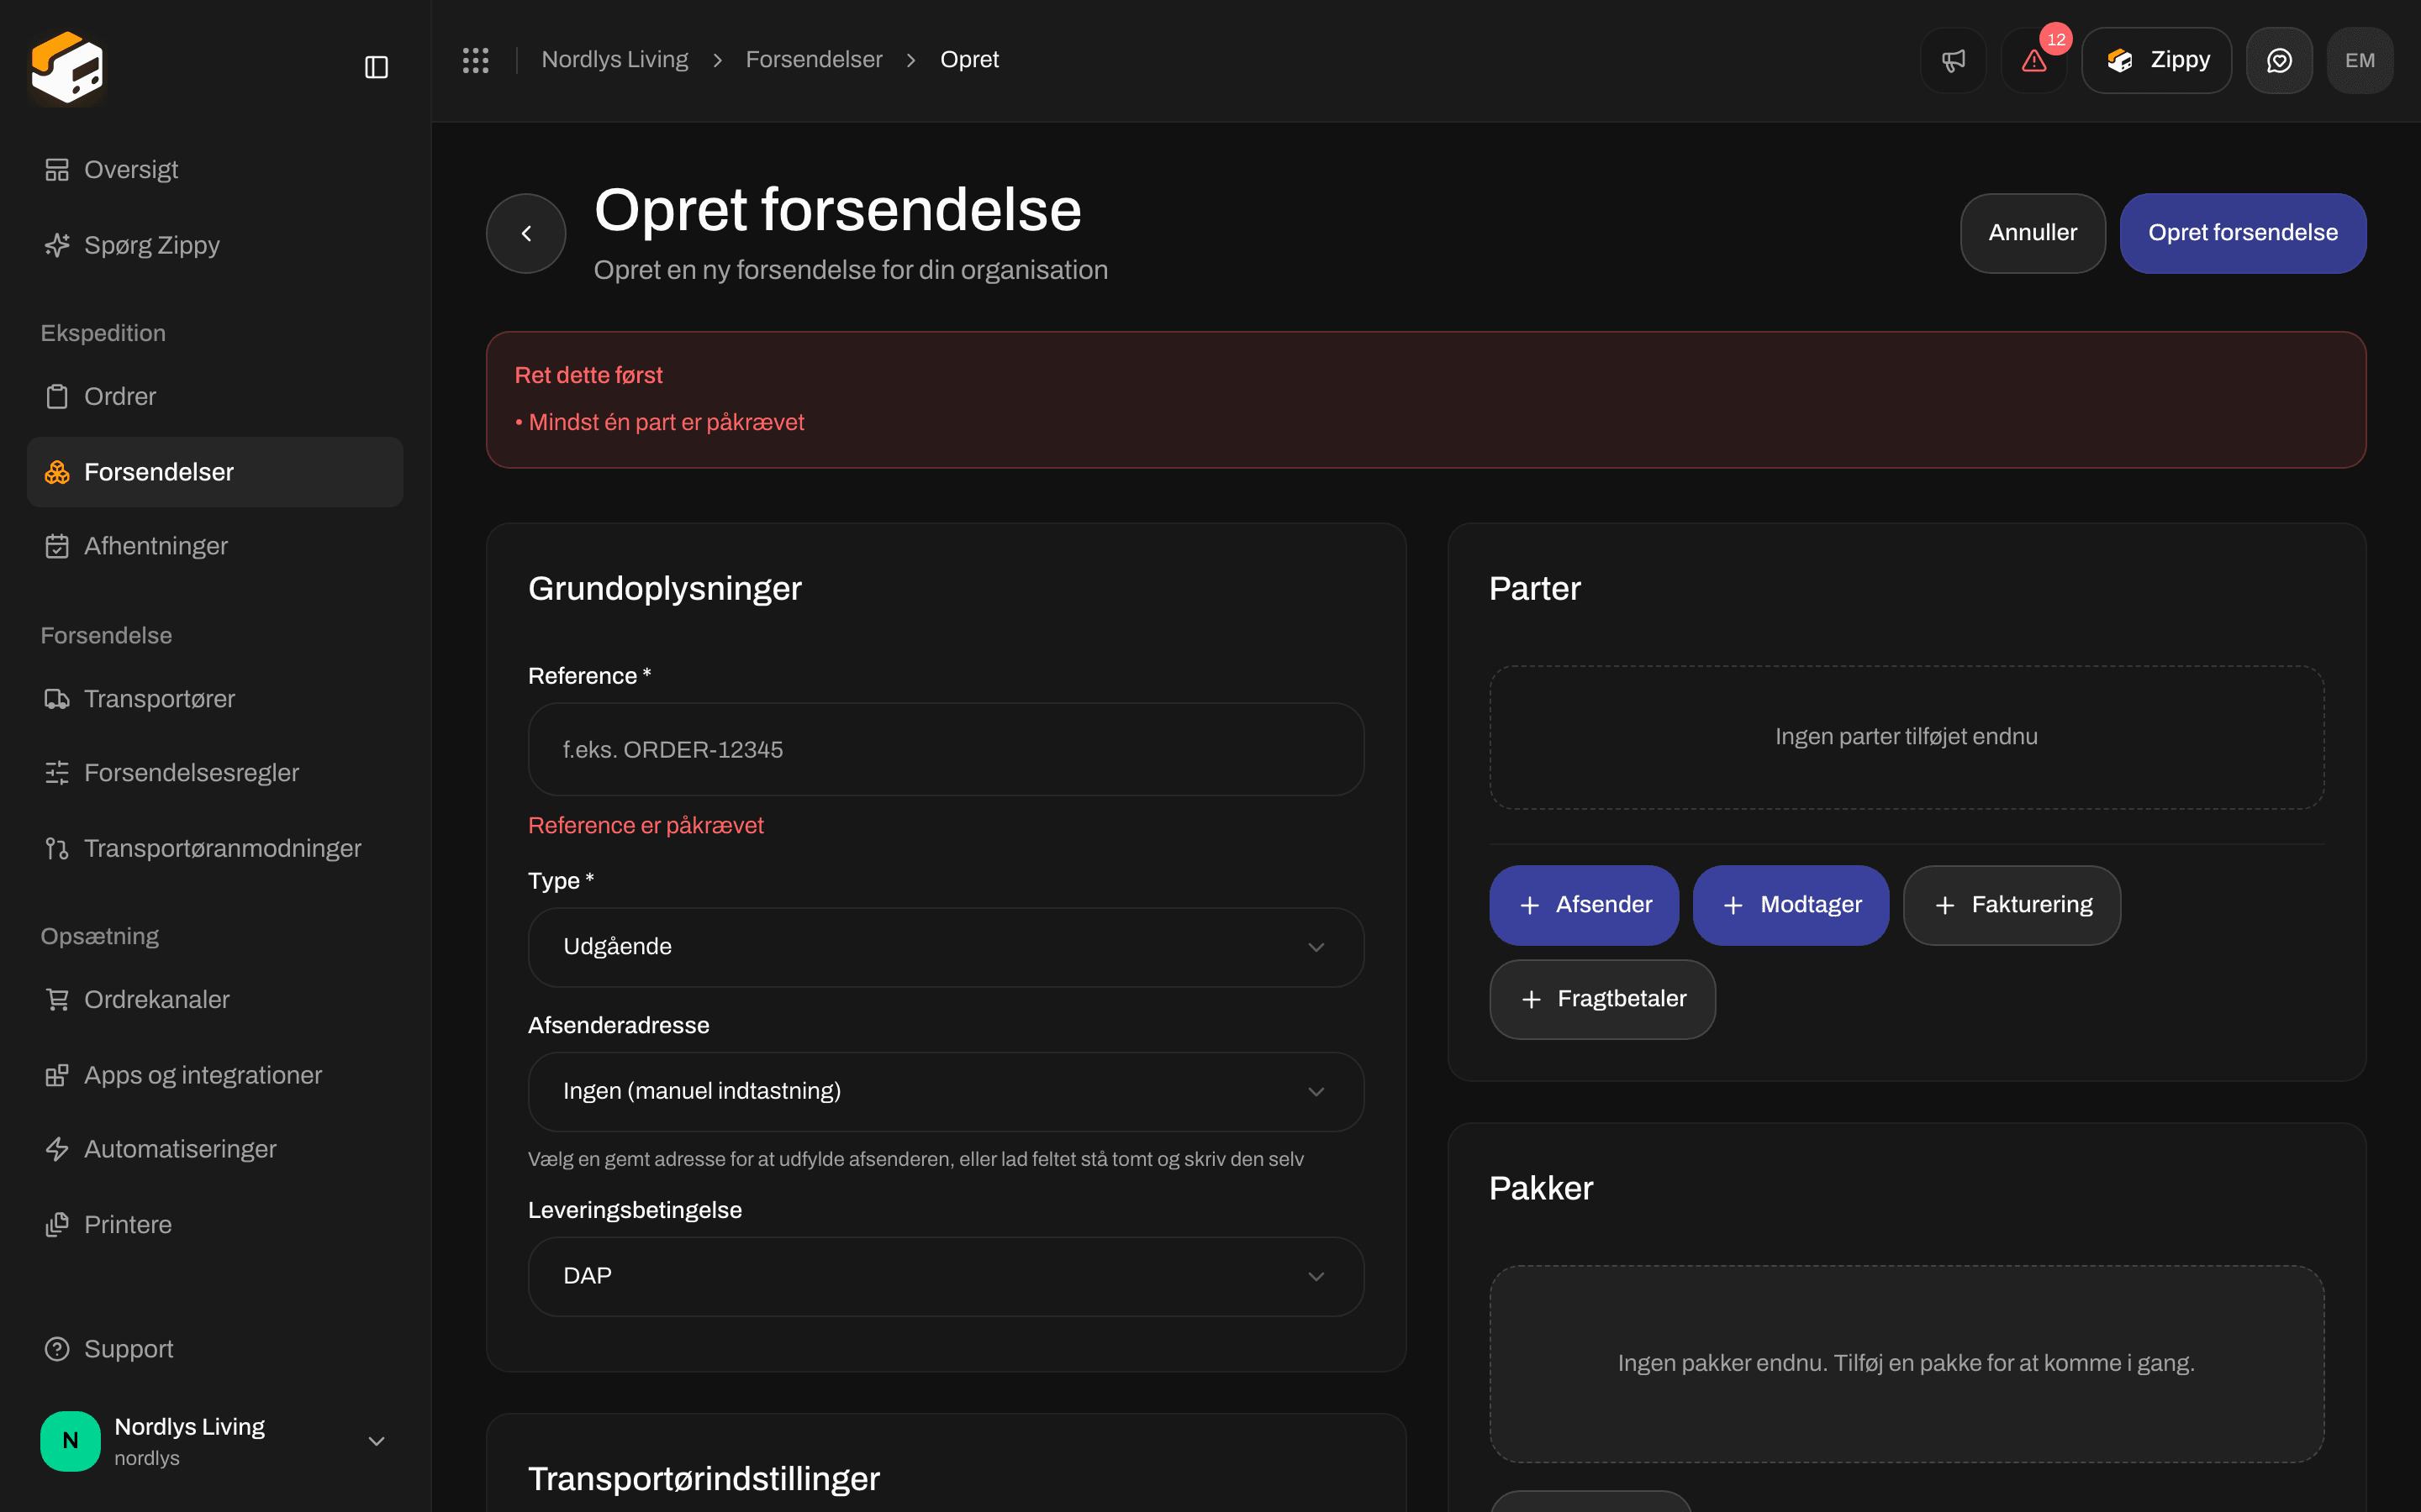Click the Reference input field

946,750
